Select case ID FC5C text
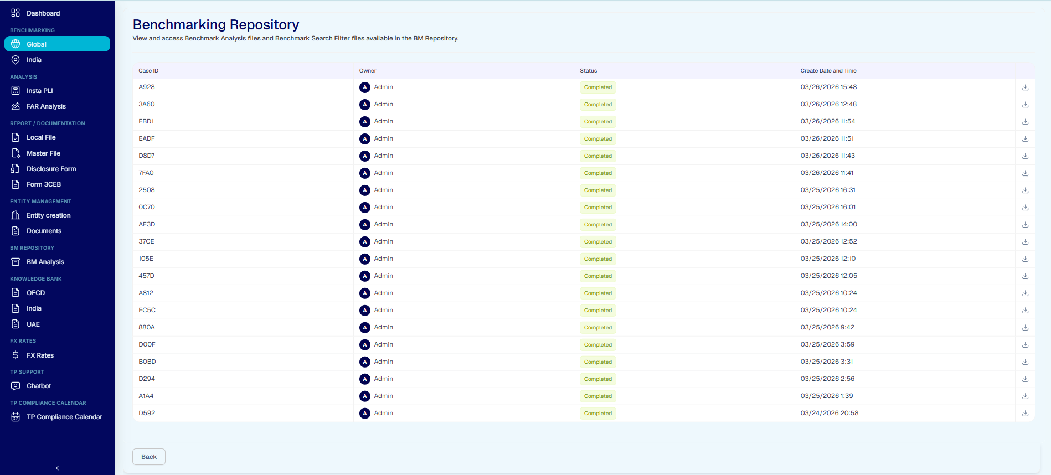The width and height of the screenshot is (1051, 475). (147, 310)
